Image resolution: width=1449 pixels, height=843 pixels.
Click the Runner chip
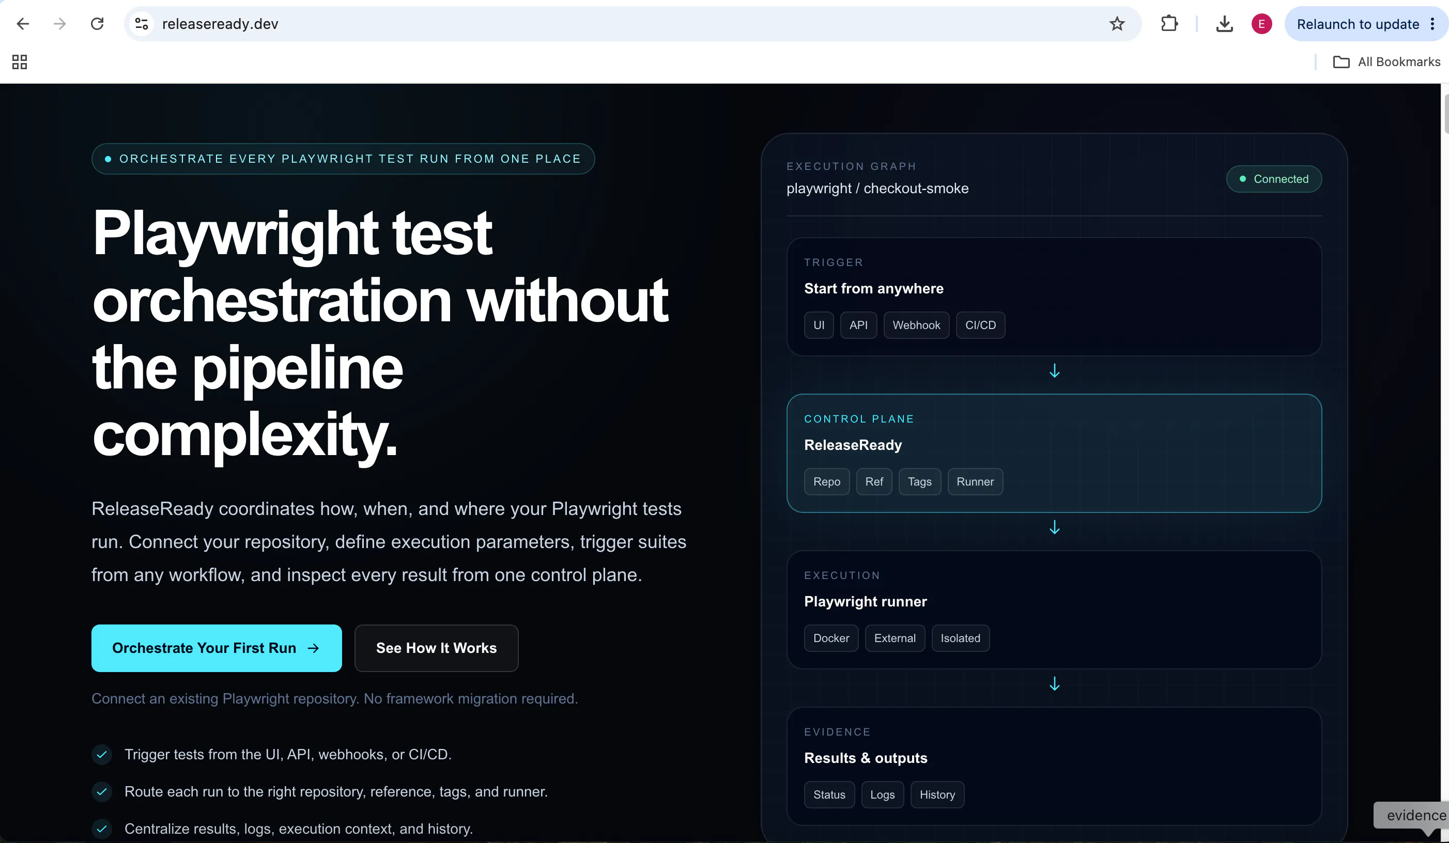[975, 481]
